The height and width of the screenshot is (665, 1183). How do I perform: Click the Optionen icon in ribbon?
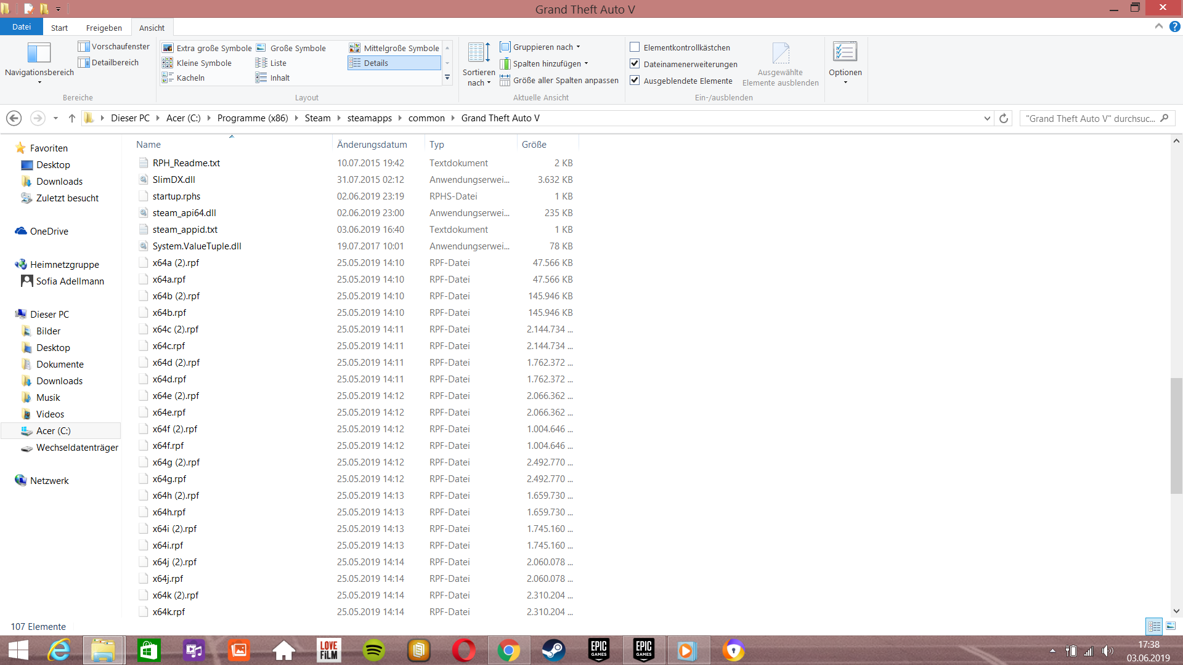pos(845,53)
